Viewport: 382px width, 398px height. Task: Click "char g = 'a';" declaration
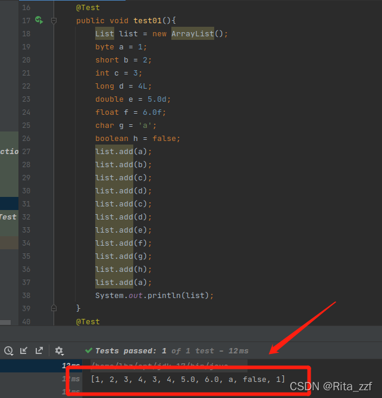point(126,126)
